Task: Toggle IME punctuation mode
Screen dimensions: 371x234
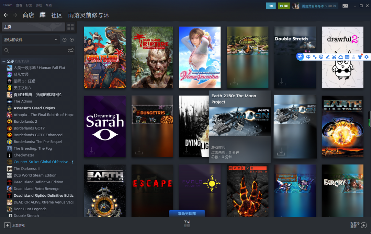Action: pyautogui.click(x=315, y=57)
